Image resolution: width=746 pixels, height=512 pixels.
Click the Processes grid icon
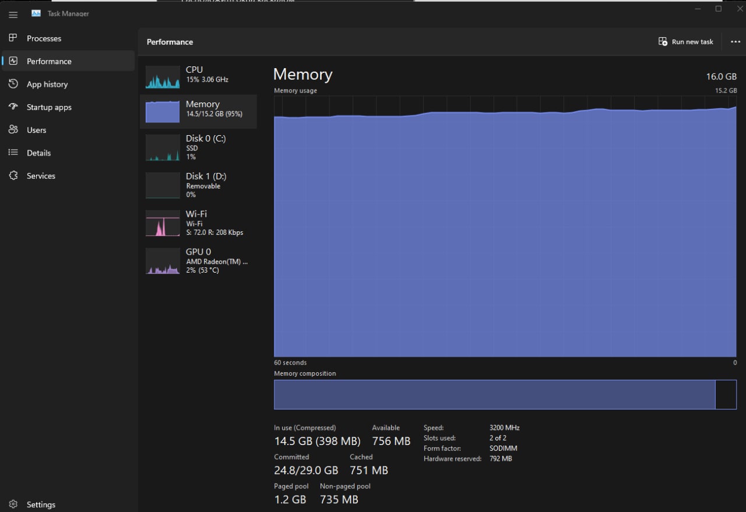point(13,38)
